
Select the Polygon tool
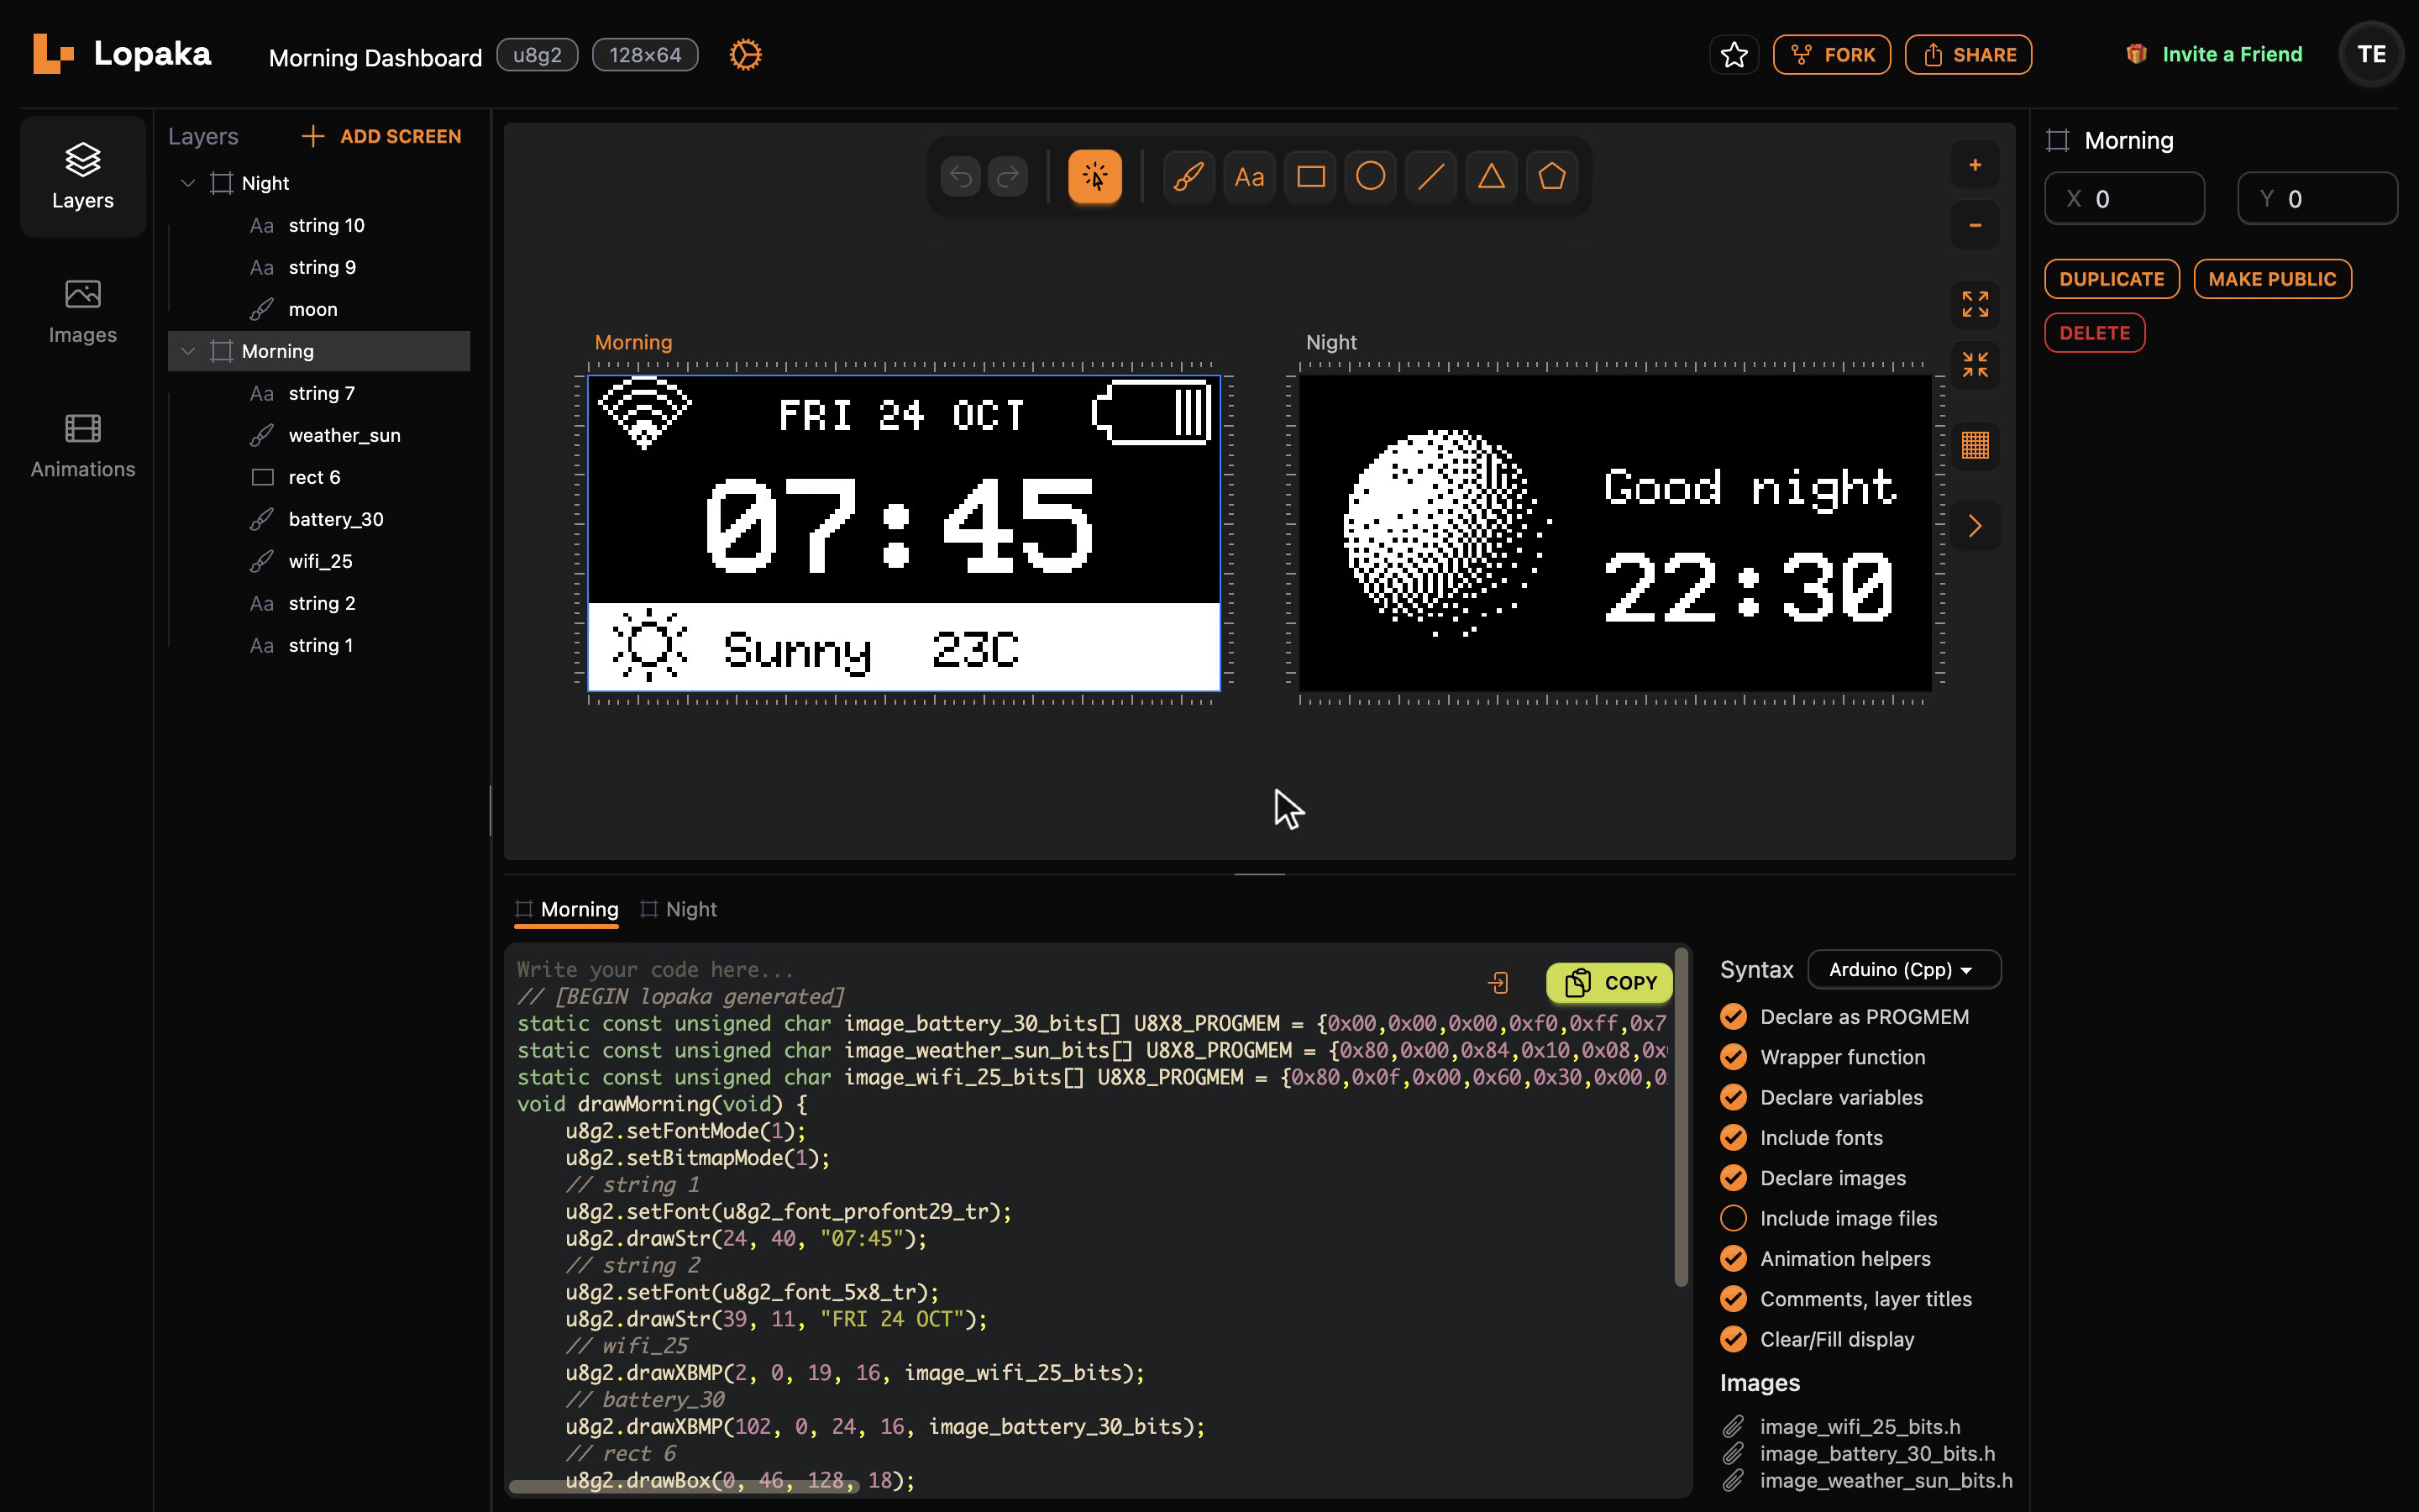(1551, 177)
